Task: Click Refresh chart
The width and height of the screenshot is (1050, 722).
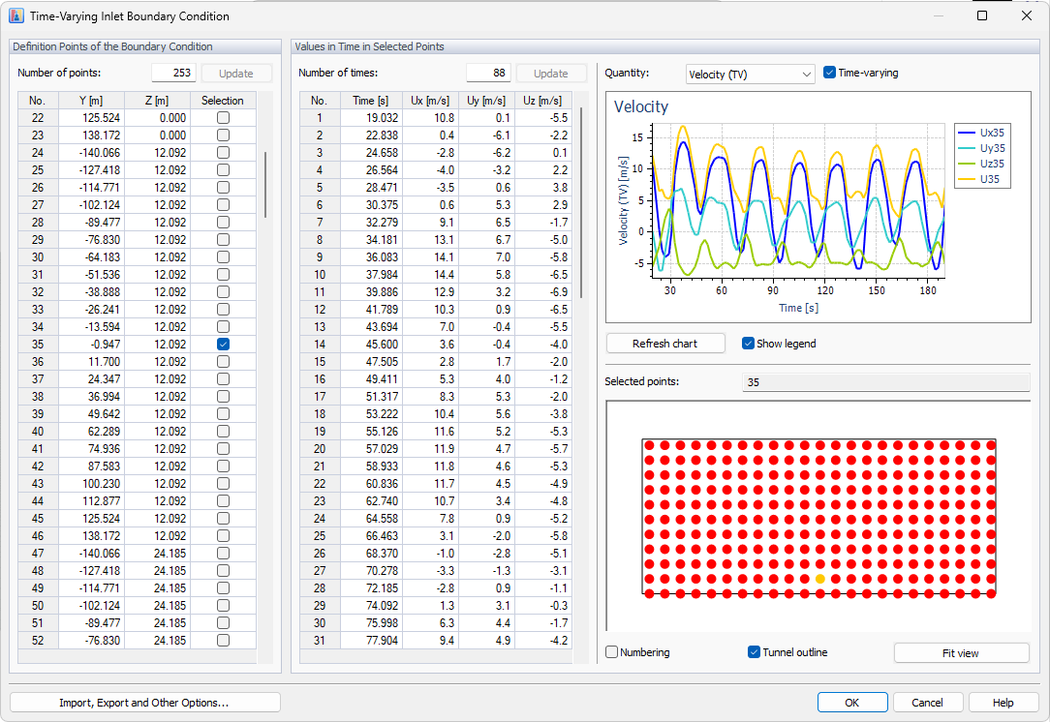Action: pyautogui.click(x=665, y=344)
